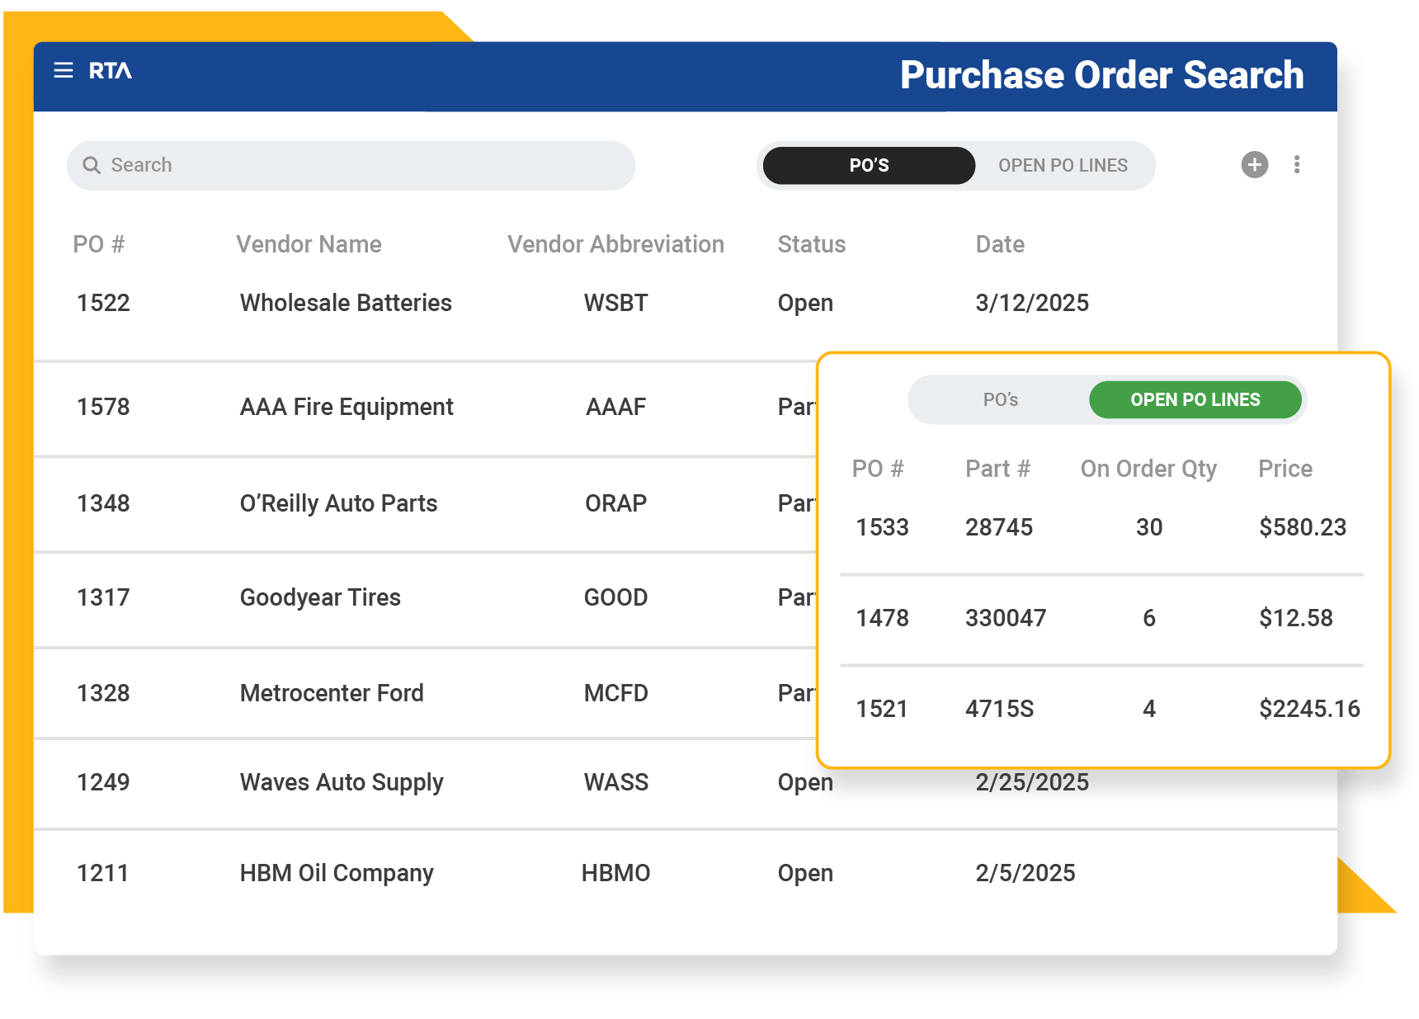Viewport: 1419px width, 1019px height.
Task: Select the PO's tab in popup panel
Action: click(x=1001, y=399)
